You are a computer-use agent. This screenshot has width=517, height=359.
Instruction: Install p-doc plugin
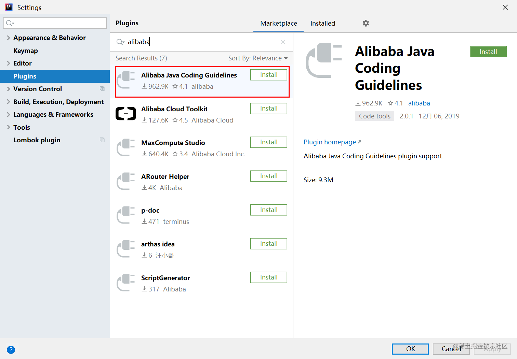click(x=269, y=210)
